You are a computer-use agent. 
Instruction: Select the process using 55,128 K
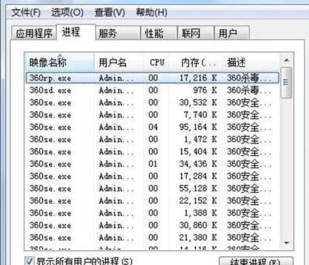[x=152, y=188]
